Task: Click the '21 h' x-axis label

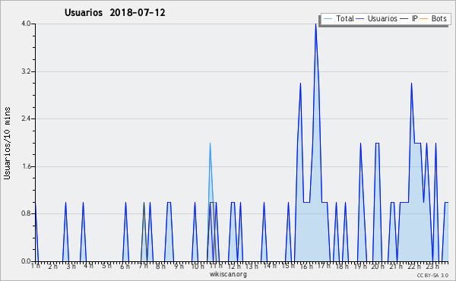Action: point(396,266)
